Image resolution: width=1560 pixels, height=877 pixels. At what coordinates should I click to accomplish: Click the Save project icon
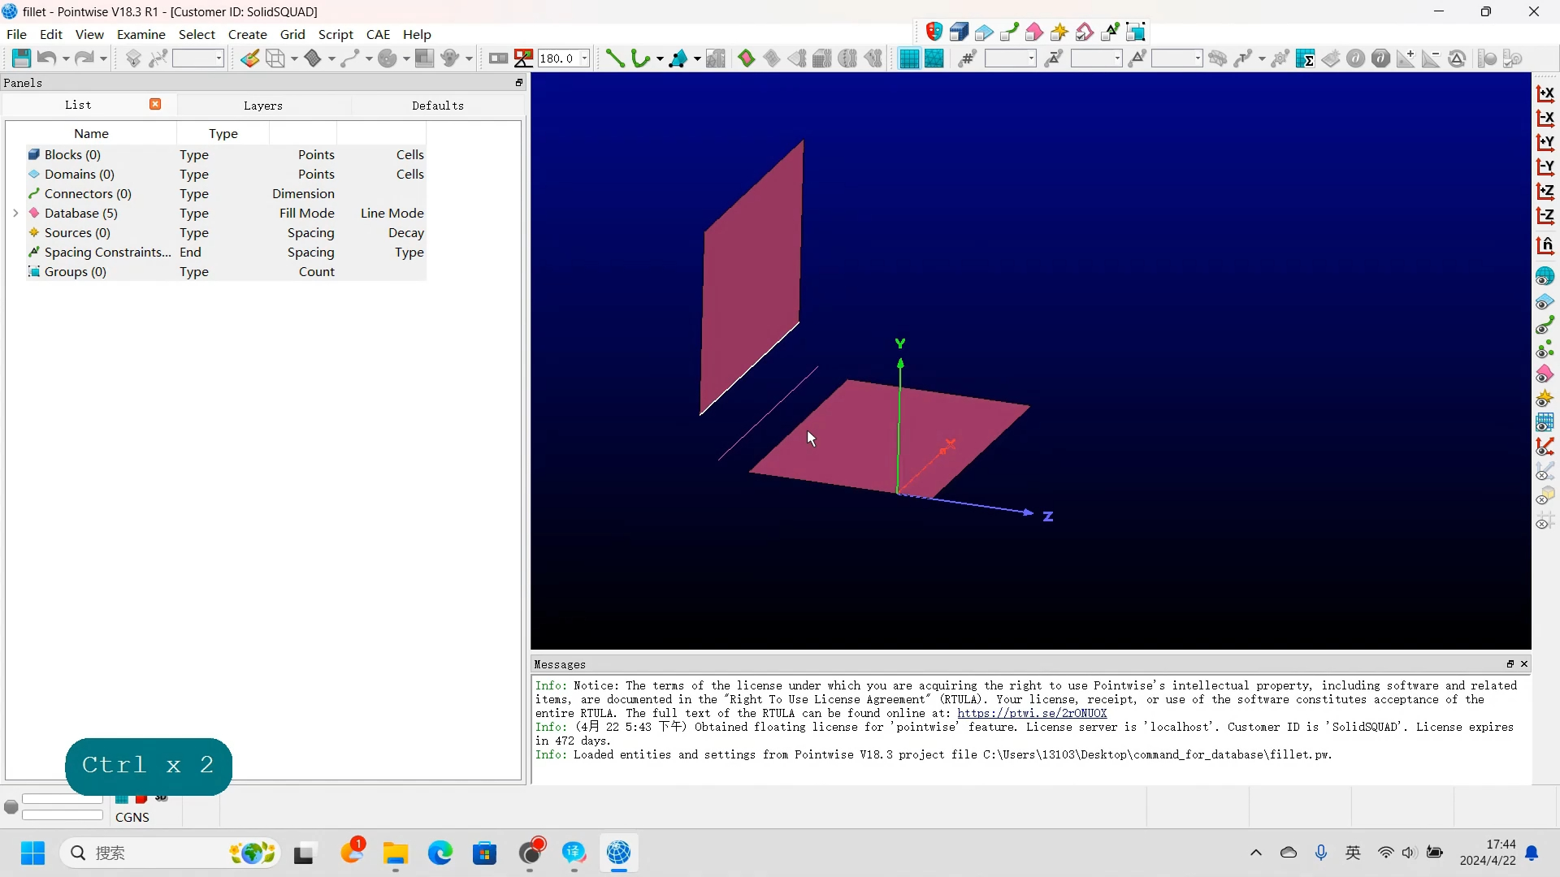point(21,58)
